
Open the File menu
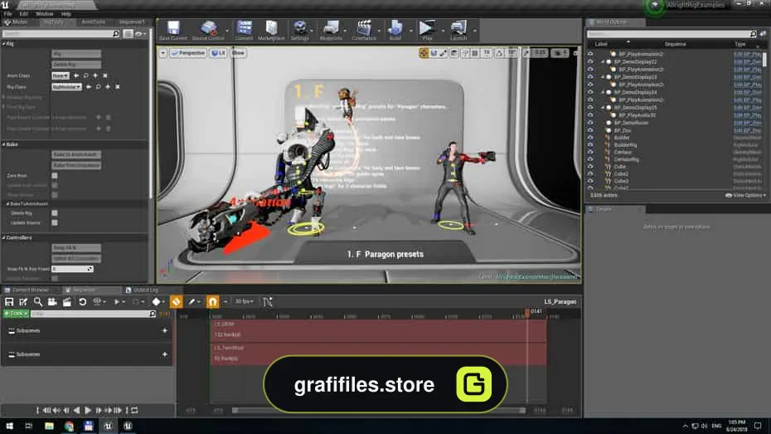tap(7, 14)
